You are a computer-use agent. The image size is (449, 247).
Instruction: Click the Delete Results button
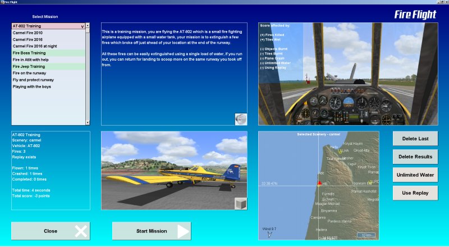pyautogui.click(x=415, y=157)
